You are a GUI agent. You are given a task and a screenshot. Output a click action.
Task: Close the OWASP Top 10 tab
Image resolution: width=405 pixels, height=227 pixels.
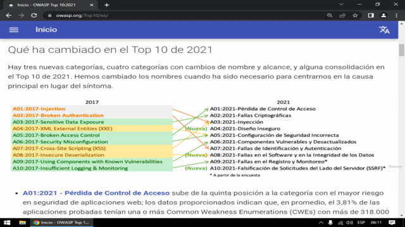pos(92,5)
